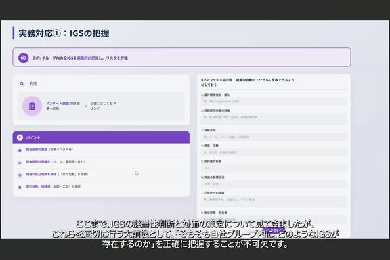
Task: Click the slide title 実務対応①：IGSの把握
Action: [64, 33]
